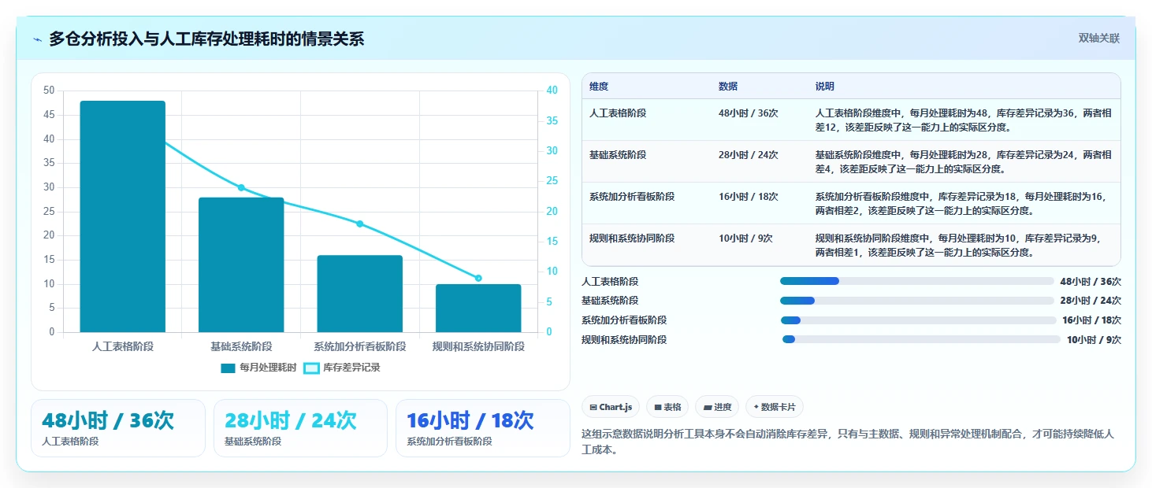The height and width of the screenshot is (488, 1152).
Task: Click the 规则和系统协同阶段 bar in the chart
Action: [x=478, y=308]
